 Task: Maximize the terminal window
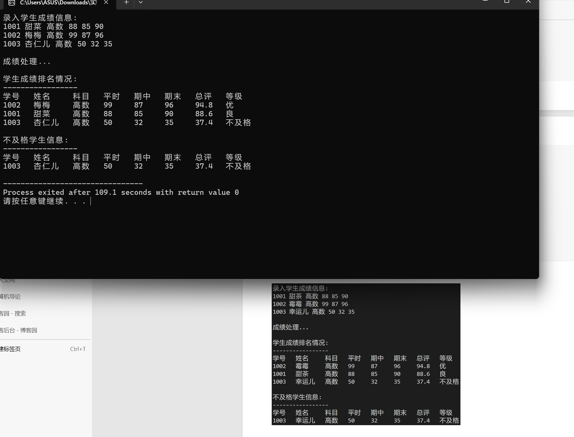pyautogui.click(x=507, y=2)
